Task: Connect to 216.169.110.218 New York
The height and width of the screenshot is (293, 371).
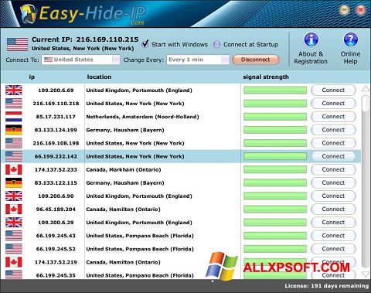Action: click(x=333, y=104)
